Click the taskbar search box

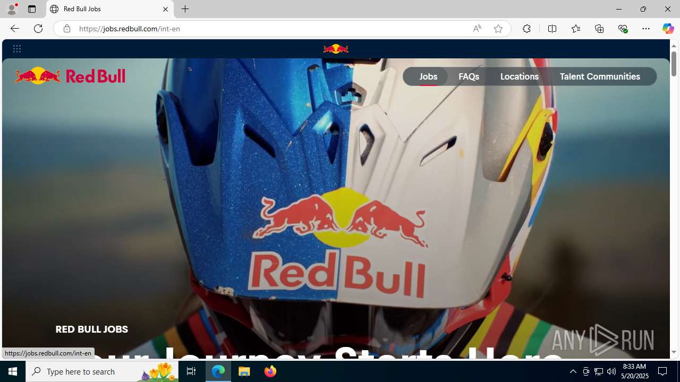coord(101,371)
